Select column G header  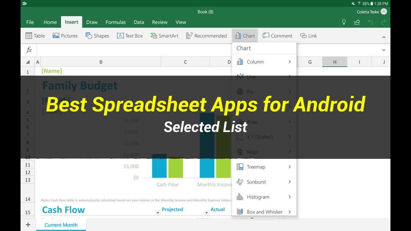tap(310, 62)
